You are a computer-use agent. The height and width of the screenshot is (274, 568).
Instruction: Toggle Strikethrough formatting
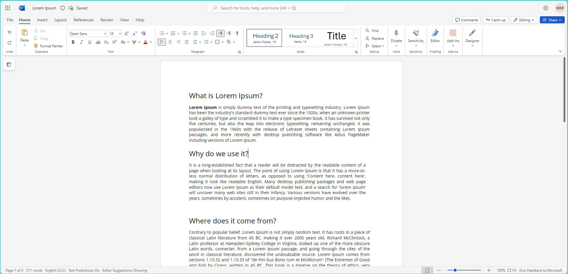(98, 42)
